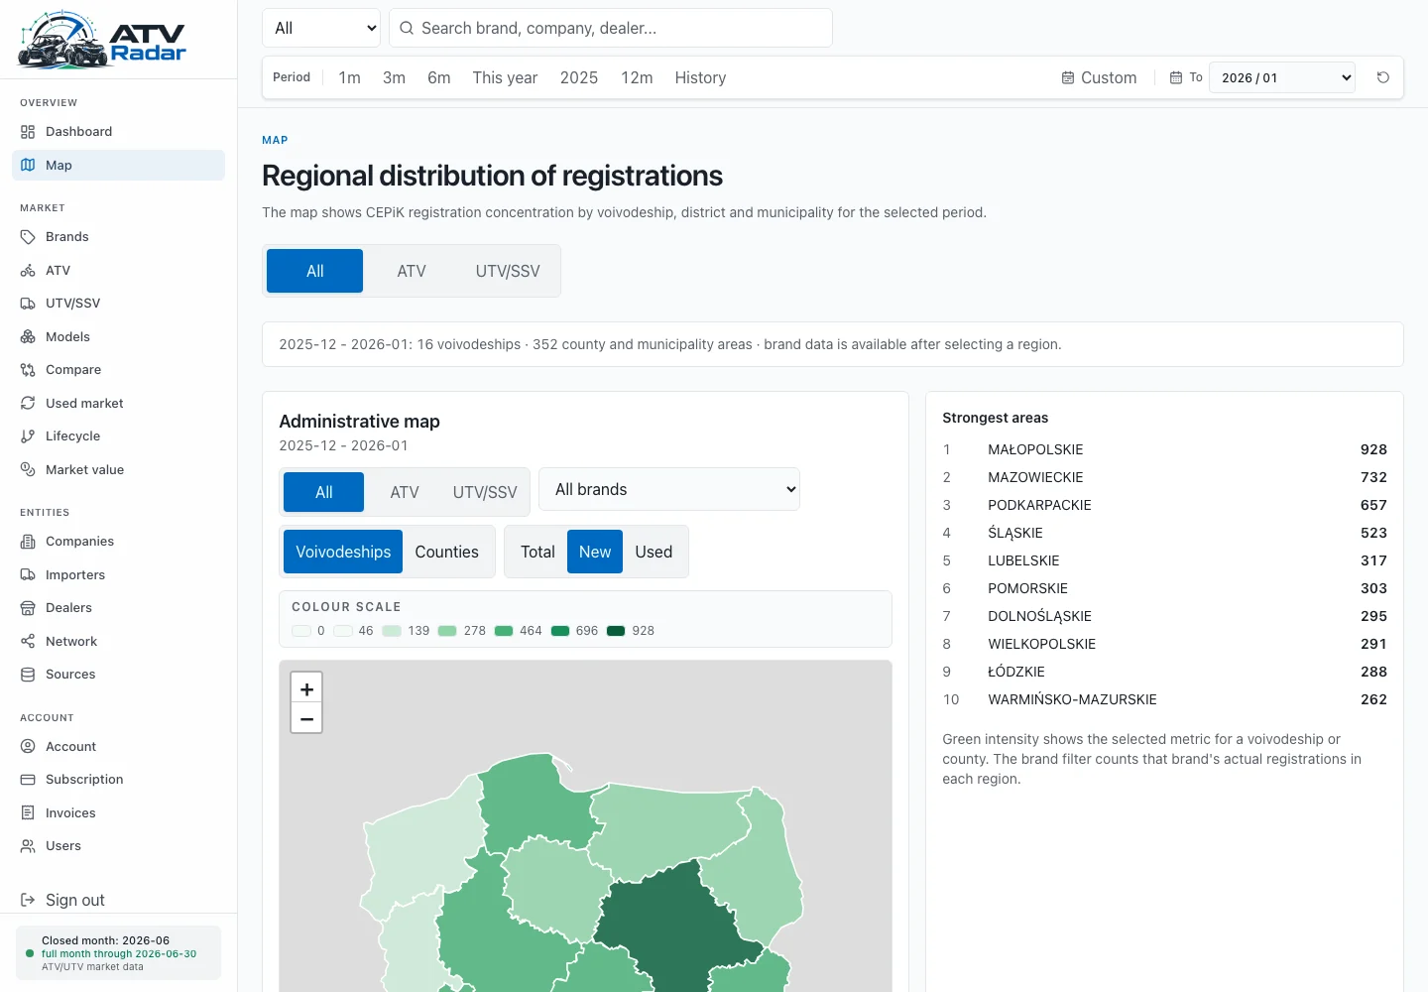Image resolution: width=1428 pixels, height=992 pixels.
Task: Click the Sign out link
Action: [75, 901]
